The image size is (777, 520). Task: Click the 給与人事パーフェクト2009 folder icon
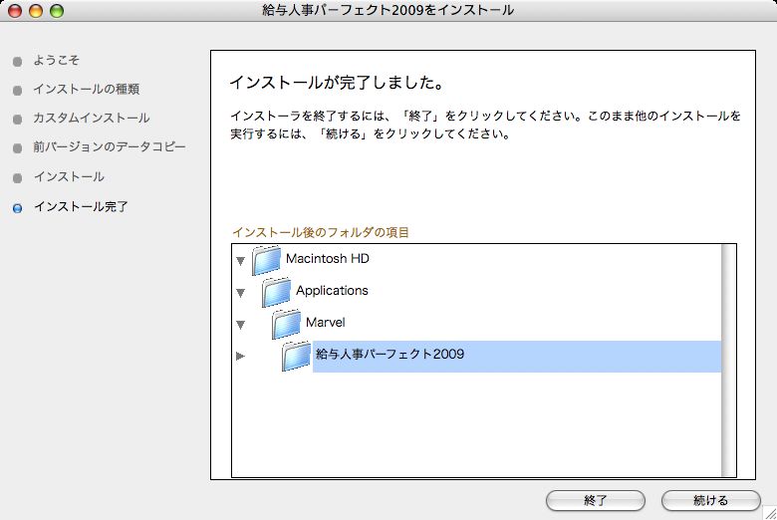click(296, 356)
